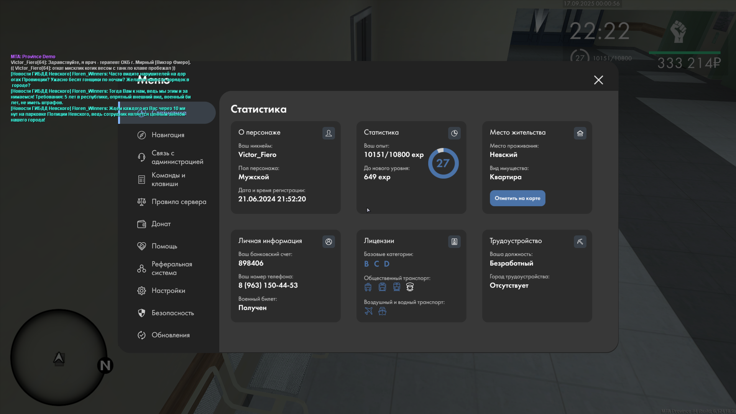Open the Настройки section

click(168, 291)
